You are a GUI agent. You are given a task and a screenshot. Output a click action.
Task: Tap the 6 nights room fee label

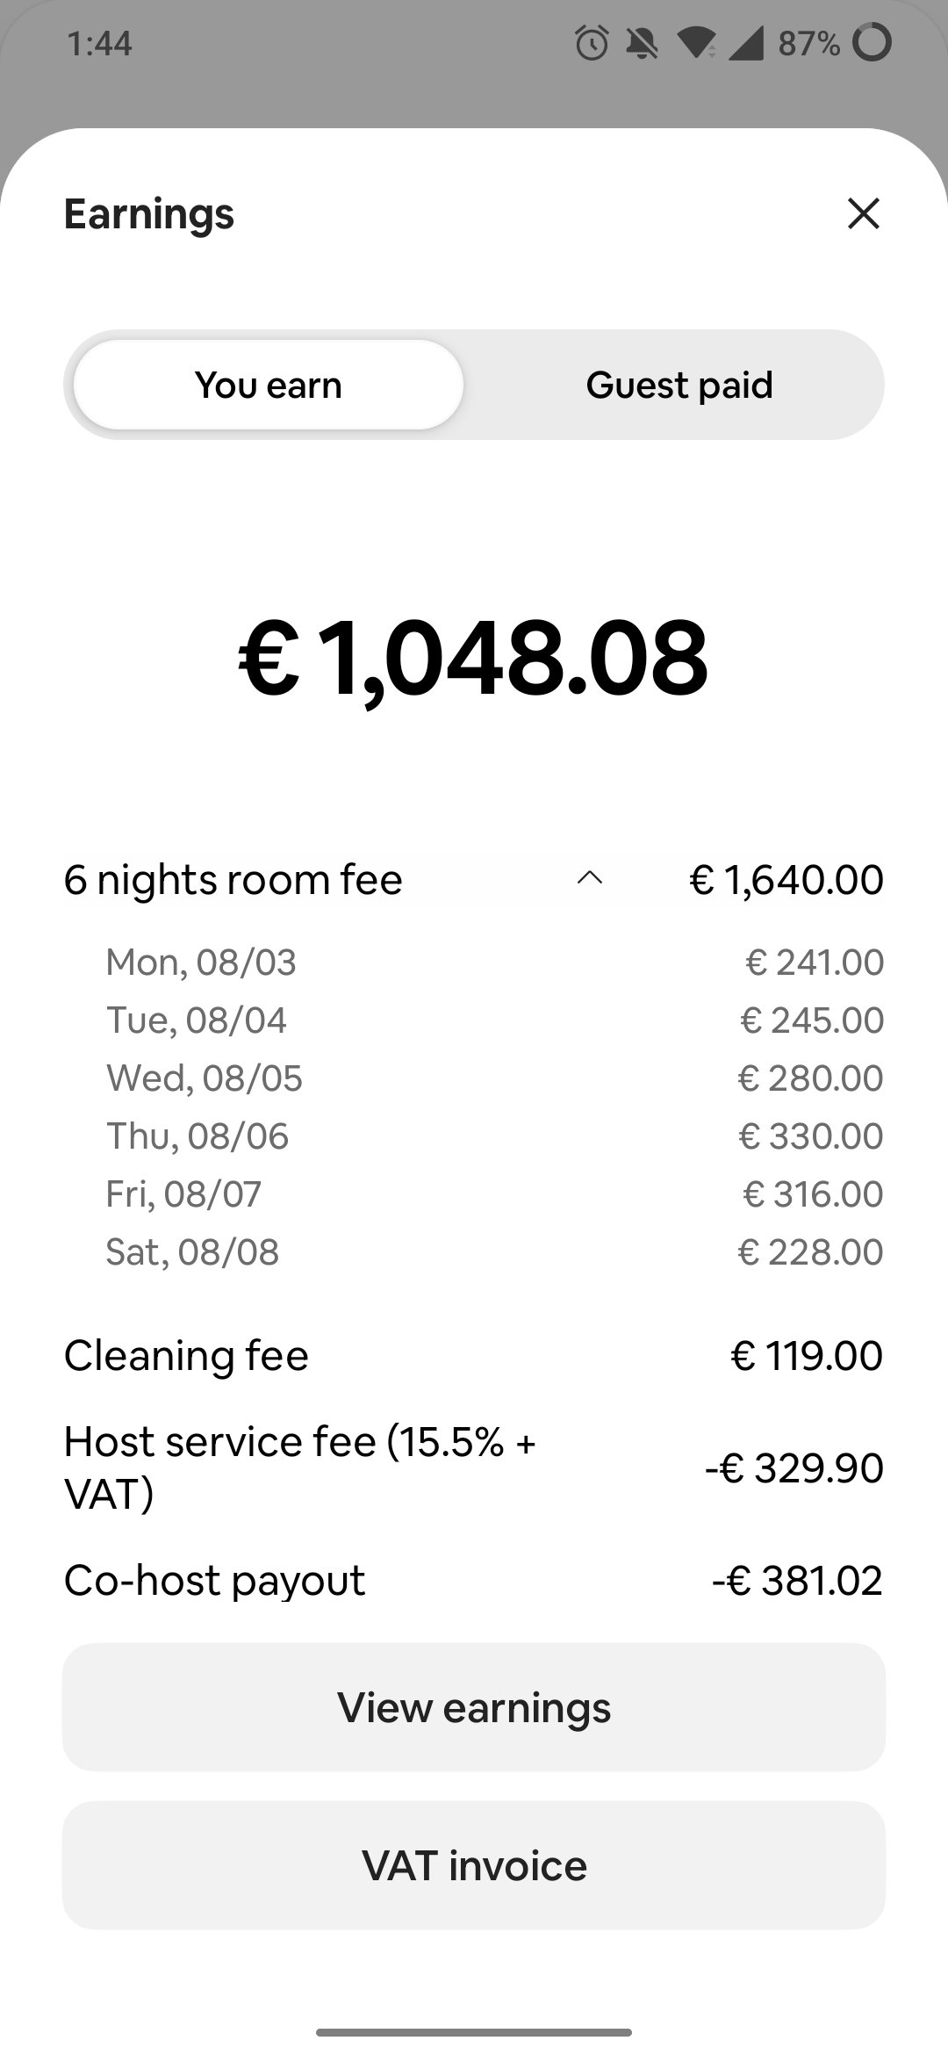click(x=233, y=879)
